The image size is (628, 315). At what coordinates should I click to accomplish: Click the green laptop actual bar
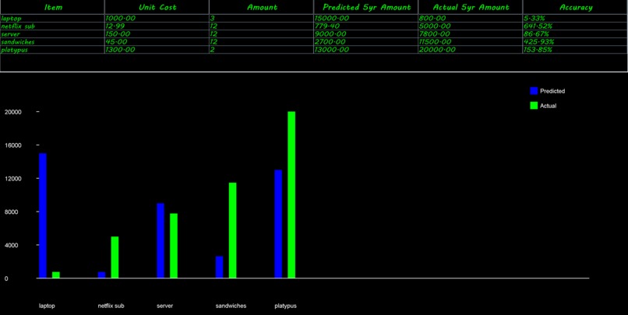(x=56, y=275)
